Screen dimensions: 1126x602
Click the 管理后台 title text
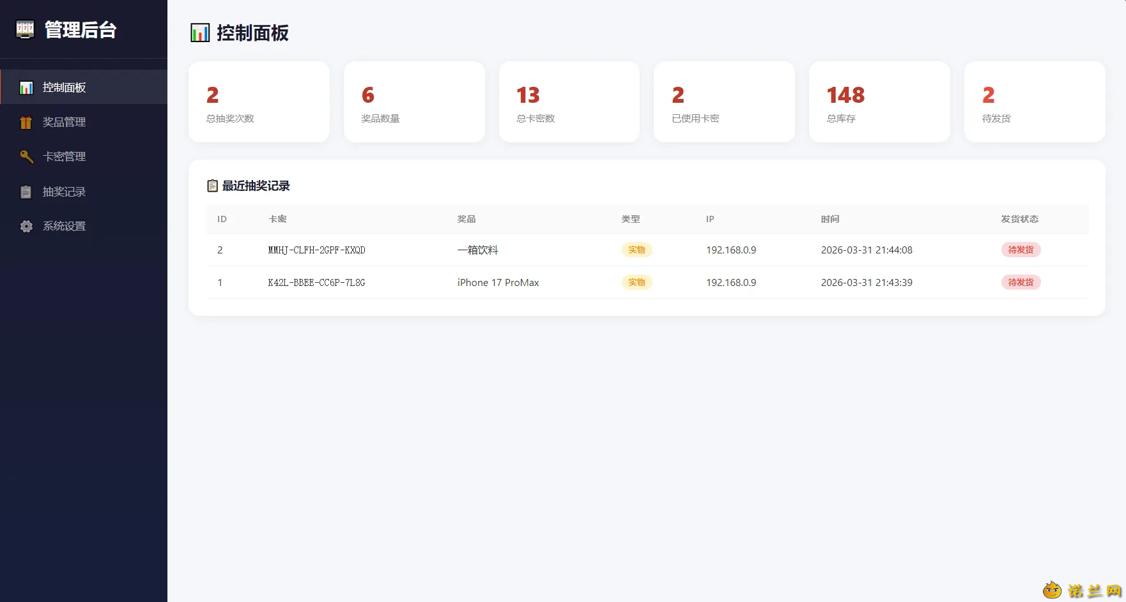81,29
